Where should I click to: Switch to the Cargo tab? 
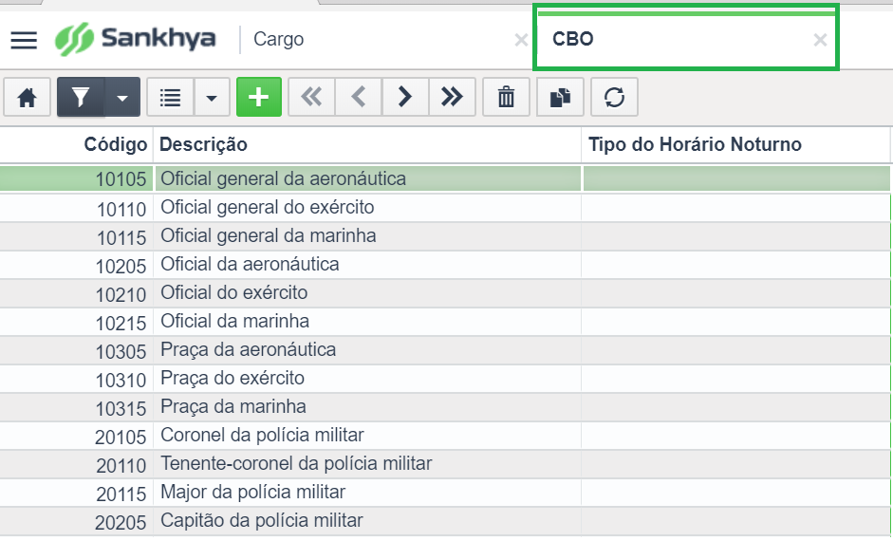point(278,39)
